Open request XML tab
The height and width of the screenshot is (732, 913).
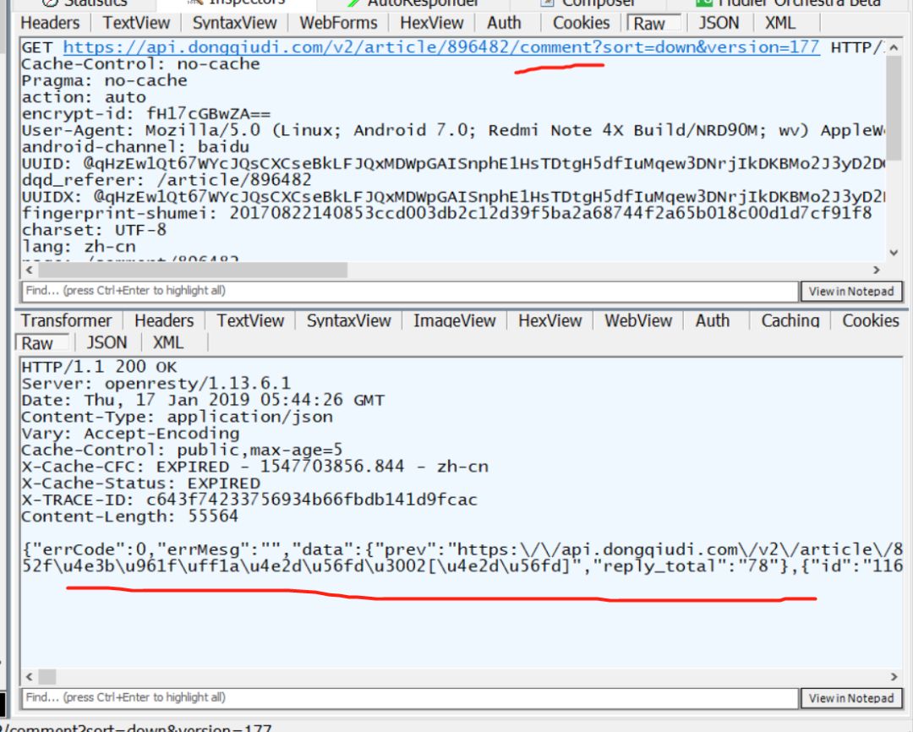pyautogui.click(x=779, y=23)
